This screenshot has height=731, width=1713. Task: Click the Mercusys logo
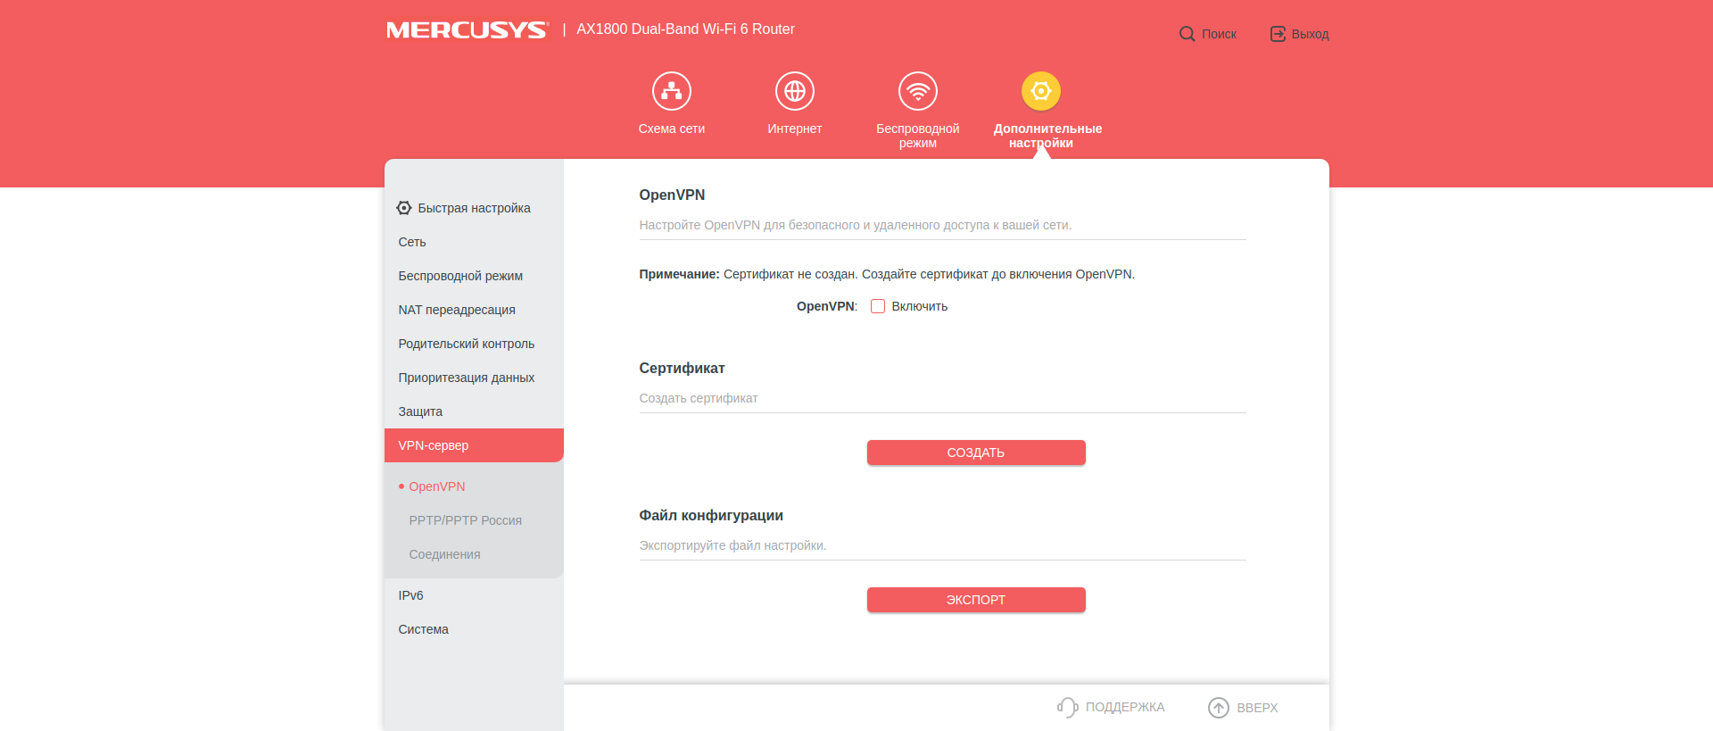(x=467, y=30)
